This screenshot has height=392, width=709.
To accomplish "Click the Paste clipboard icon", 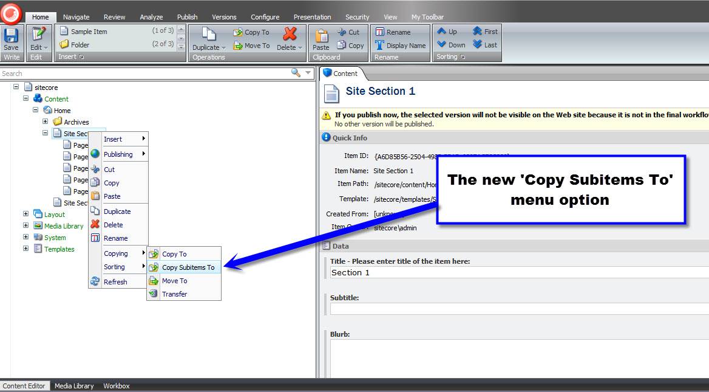I will tap(321, 35).
